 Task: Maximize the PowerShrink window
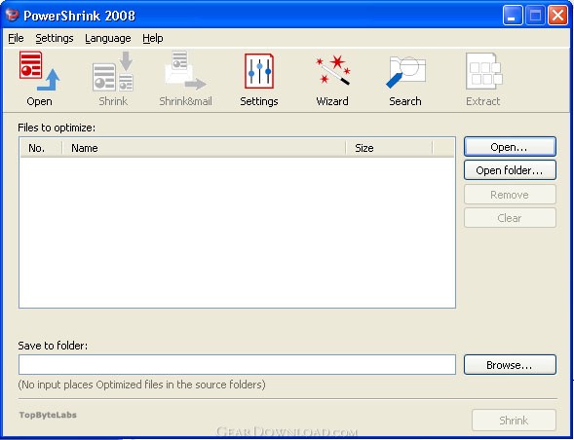pos(535,16)
